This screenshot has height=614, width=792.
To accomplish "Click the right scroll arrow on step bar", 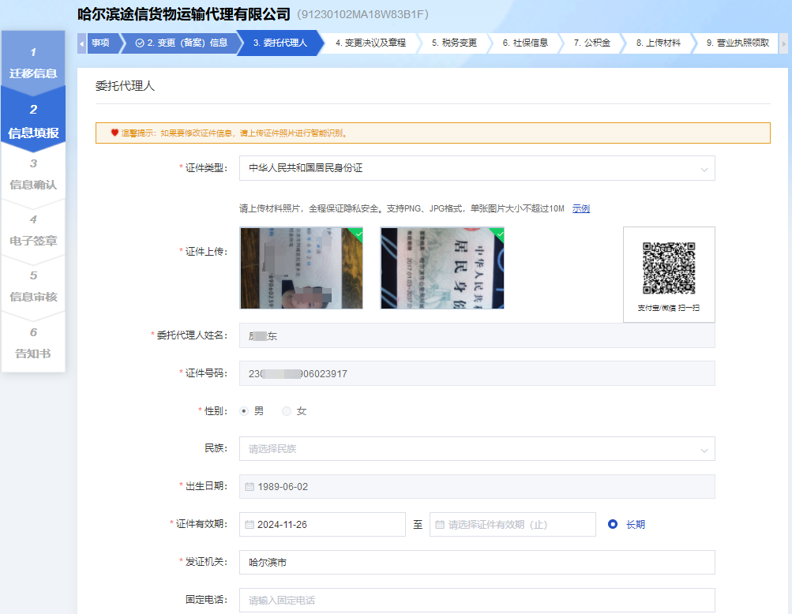I will coord(783,43).
